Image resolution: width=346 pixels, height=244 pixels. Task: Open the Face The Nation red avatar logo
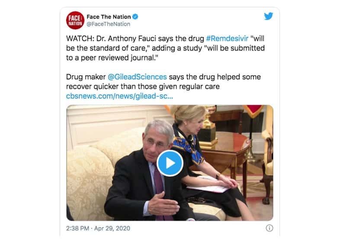pos(75,20)
